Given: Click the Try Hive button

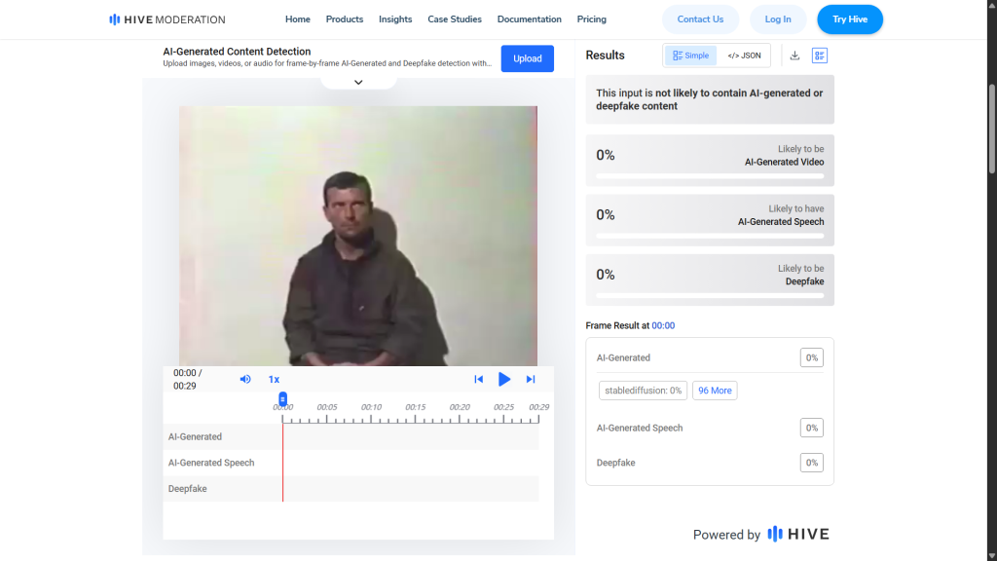Looking at the screenshot, I should (x=850, y=19).
